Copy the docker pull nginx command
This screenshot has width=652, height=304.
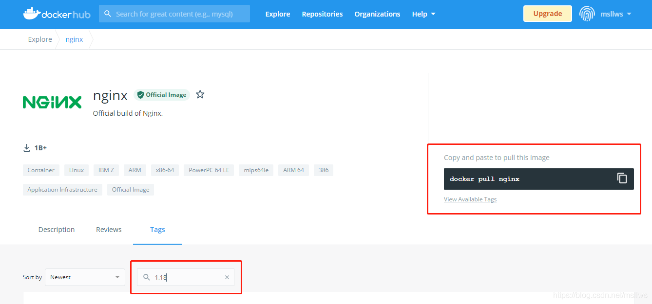pos(622,178)
